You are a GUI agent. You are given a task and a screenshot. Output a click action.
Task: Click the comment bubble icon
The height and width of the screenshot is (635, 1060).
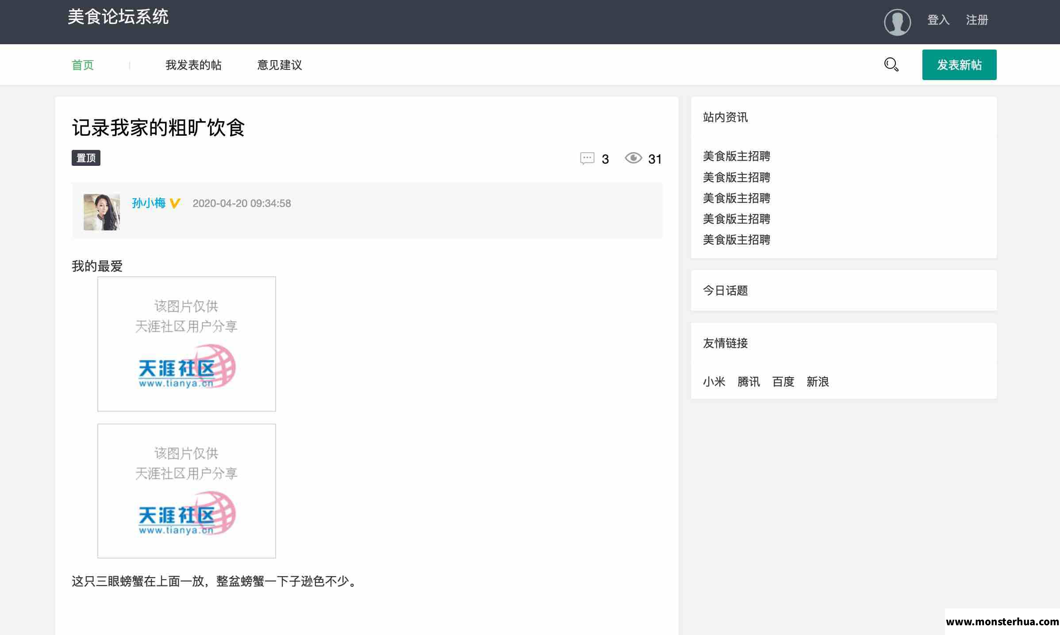click(587, 158)
